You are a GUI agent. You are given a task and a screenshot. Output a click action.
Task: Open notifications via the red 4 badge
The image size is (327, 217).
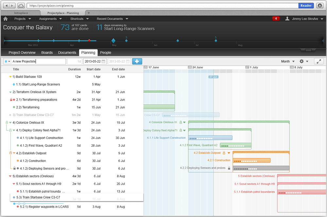[276, 19]
